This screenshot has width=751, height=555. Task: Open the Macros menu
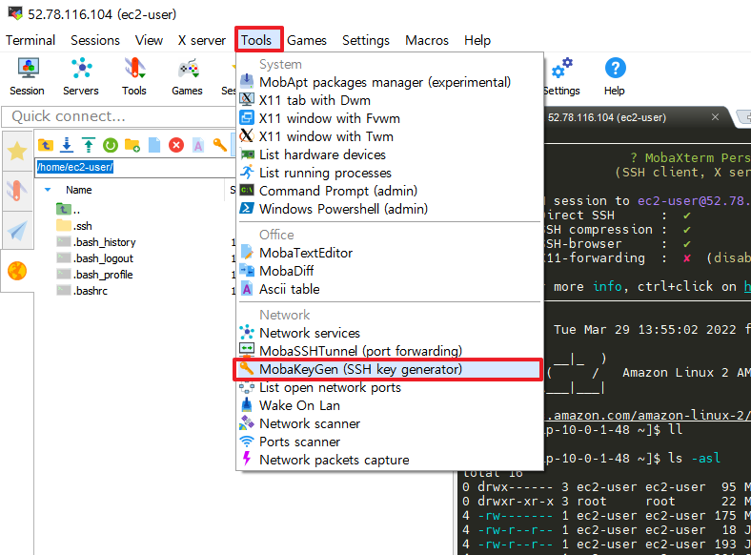pyautogui.click(x=427, y=40)
